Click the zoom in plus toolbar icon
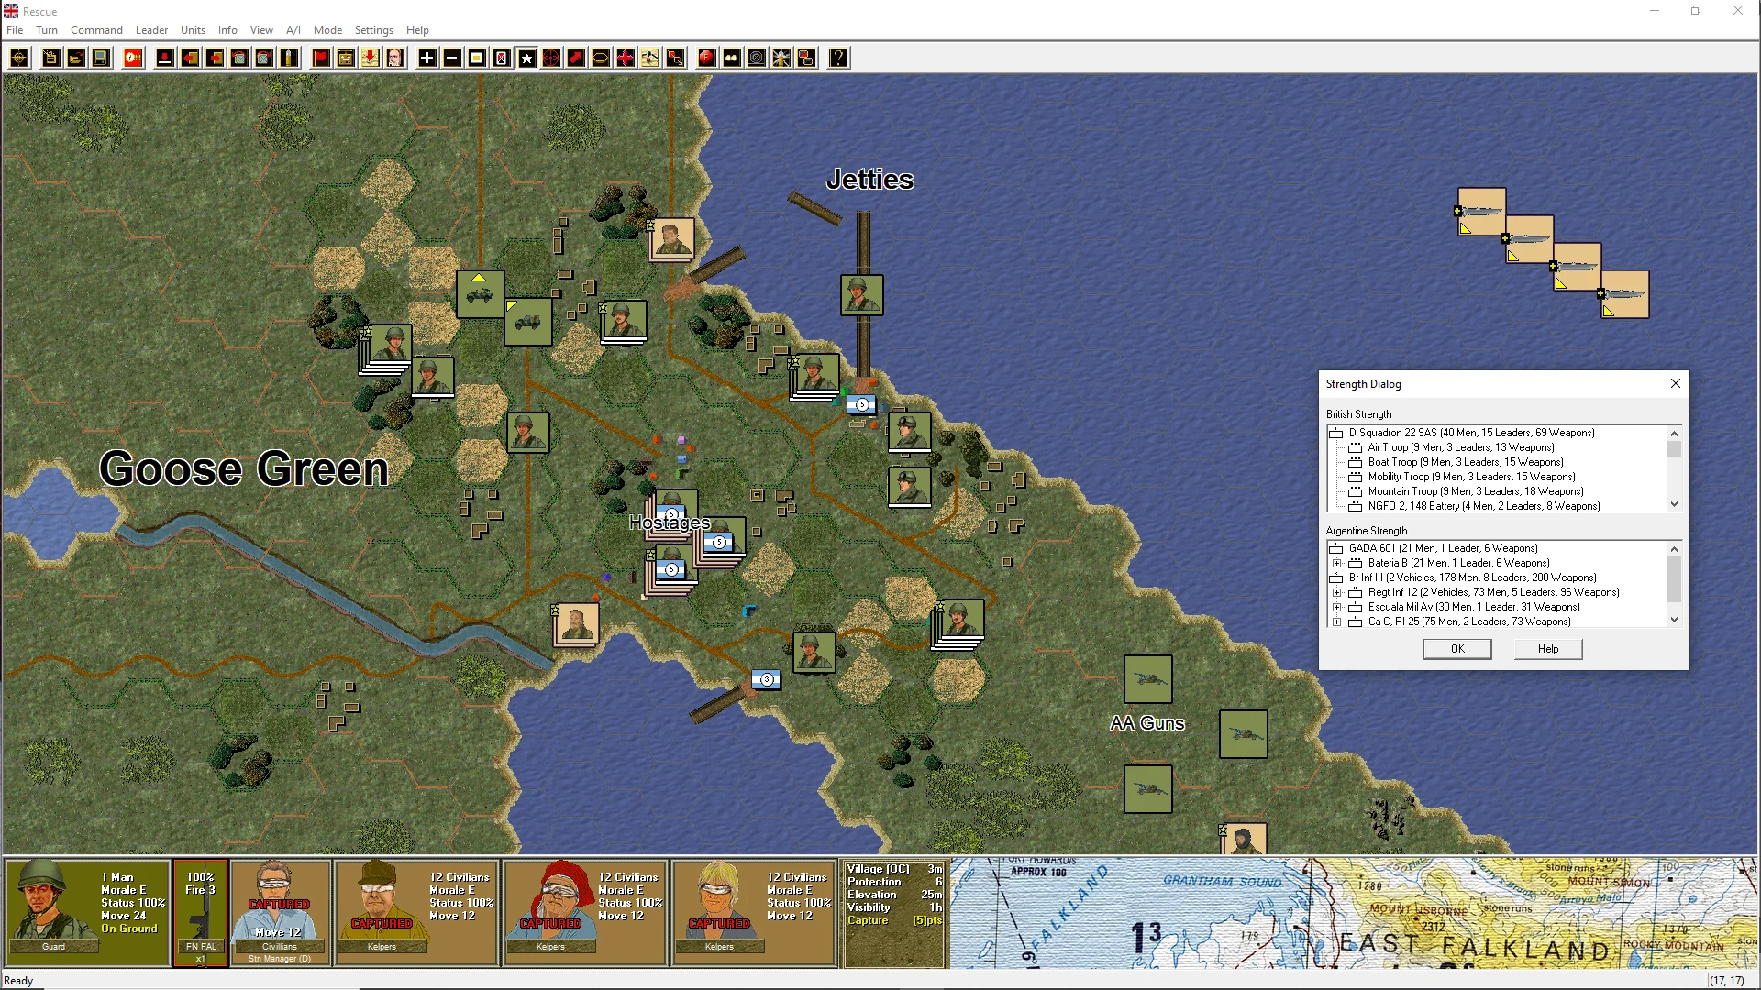Screen dimensions: 1761x990 426,59
